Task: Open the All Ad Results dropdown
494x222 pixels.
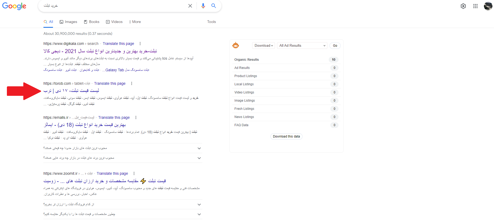Action: (x=302, y=46)
